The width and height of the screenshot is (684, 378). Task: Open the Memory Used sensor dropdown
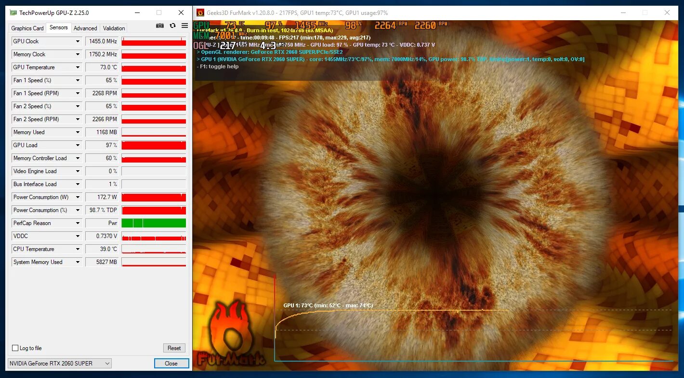coord(78,132)
